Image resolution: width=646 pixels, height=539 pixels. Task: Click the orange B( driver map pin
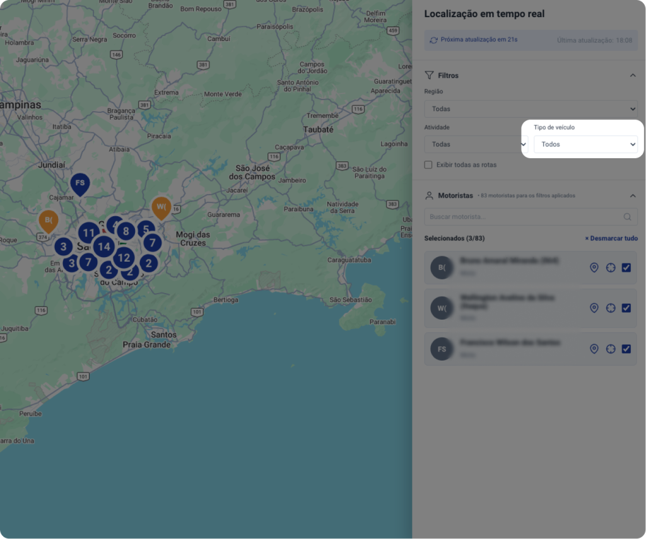point(49,221)
